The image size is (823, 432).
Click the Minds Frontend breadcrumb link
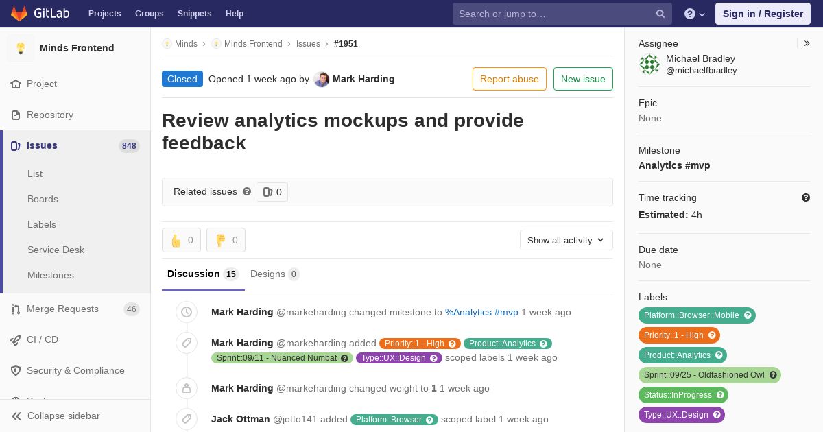coord(253,44)
